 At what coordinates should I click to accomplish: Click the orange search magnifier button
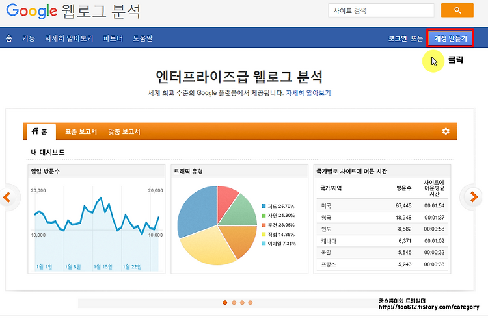(x=457, y=10)
